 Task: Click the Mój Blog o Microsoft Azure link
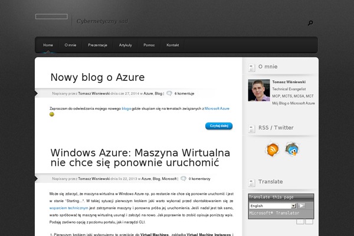pos(293,103)
